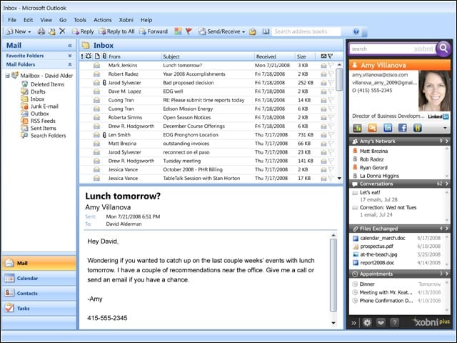Collapse Mailbox - David Alder tree
457x343 pixels.
(7, 76)
